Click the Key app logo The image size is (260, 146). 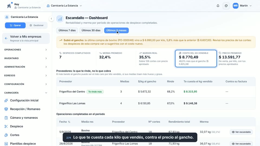[x=9, y=6]
